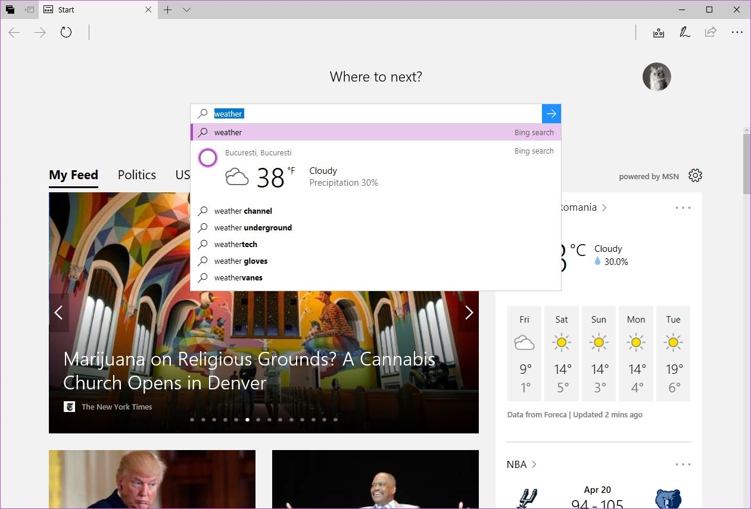Click the highlighted carousel dot indicator
Screen dimensions: 751x509
[x=247, y=420]
